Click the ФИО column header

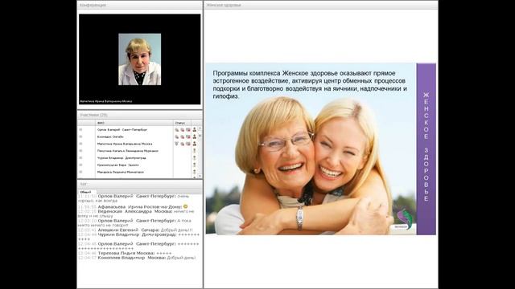(134, 123)
